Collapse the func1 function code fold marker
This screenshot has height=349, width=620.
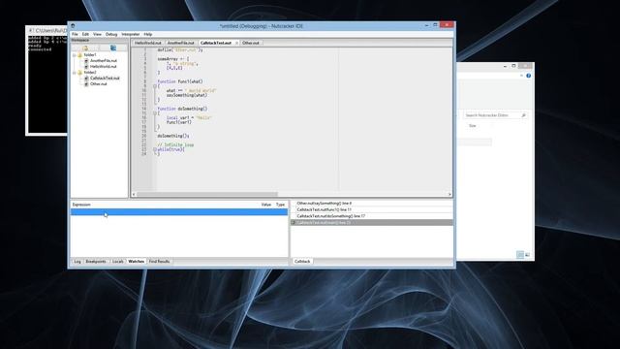[x=155, y=86]
